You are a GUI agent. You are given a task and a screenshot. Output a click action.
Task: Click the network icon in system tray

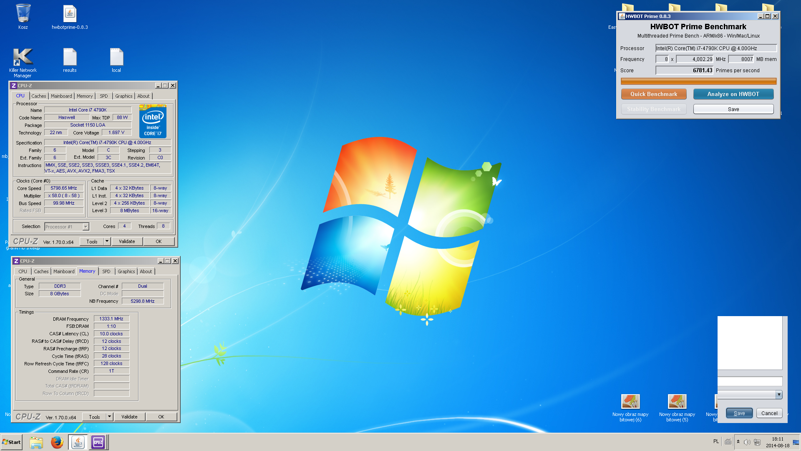pos(757,442)
